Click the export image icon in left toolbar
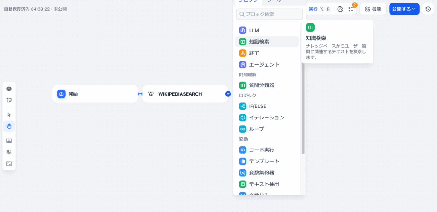This screenshot has height=212, width=437. tap(9, 141)
